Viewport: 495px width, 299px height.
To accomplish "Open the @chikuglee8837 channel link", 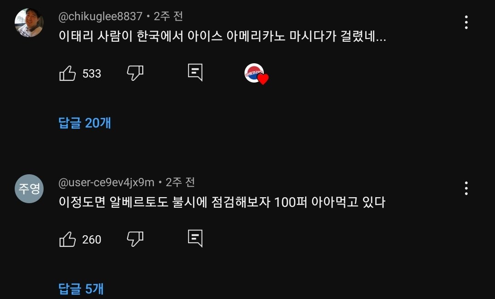I will (x=100, y=17).
